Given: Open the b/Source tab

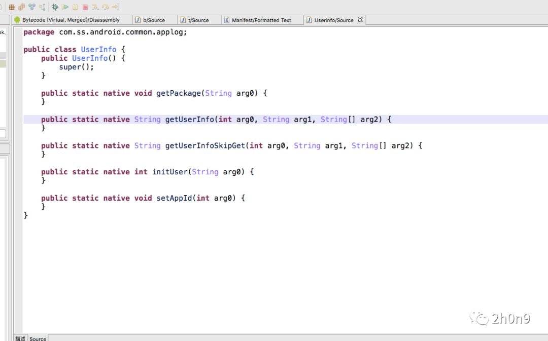Looking at the screenshot, I should click(x=154, y=20).
